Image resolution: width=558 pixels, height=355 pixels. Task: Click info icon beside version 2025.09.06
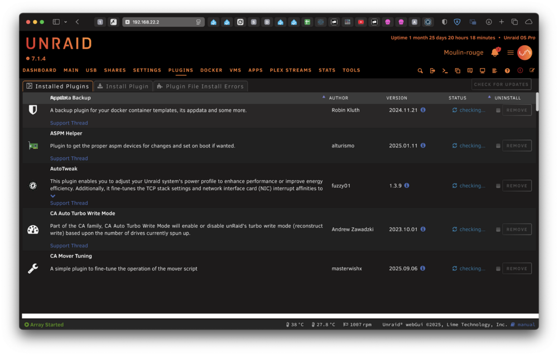tap(423, 268)
